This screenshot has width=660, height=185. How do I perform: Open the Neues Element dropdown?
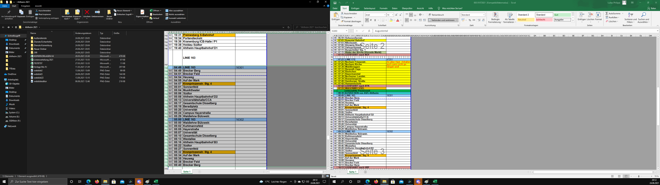coord(123,11)
